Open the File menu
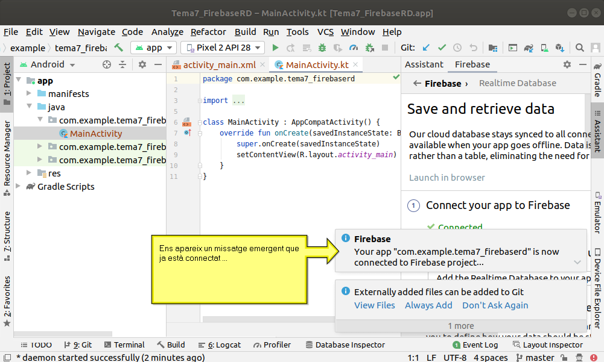Image resolution: width=604 pixels, height=362 pixels. pos(11,32)
